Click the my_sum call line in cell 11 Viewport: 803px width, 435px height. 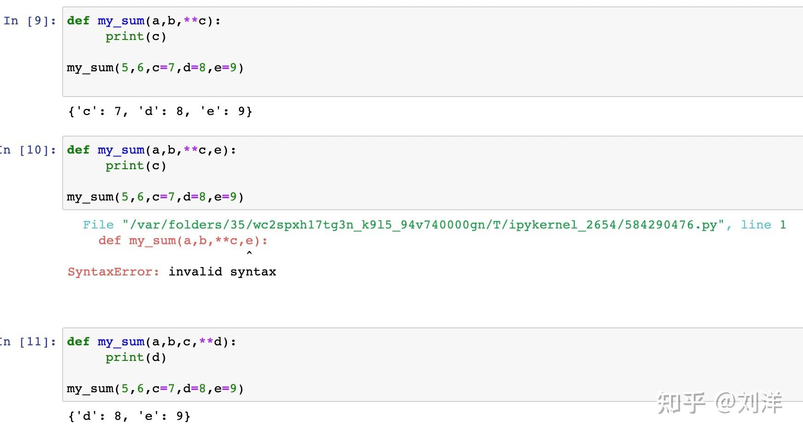point(155,389)
